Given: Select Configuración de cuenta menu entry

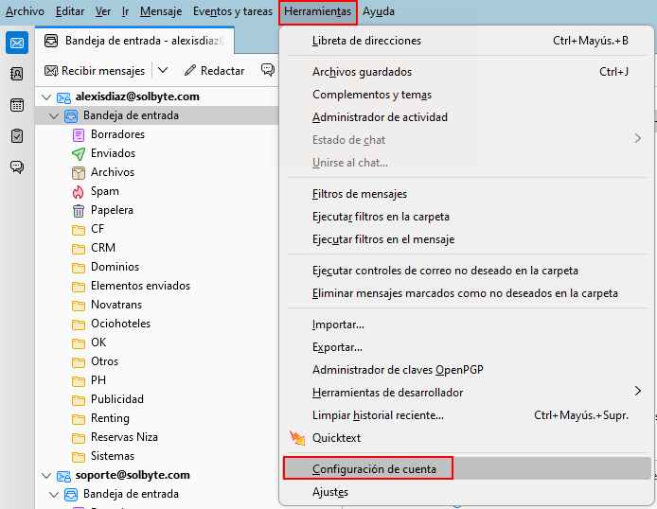Looking at the screenshot, I should point(468,469).
